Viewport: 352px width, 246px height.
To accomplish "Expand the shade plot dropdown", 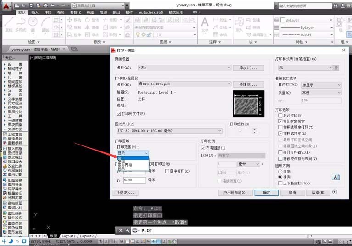I will point(321,85).
